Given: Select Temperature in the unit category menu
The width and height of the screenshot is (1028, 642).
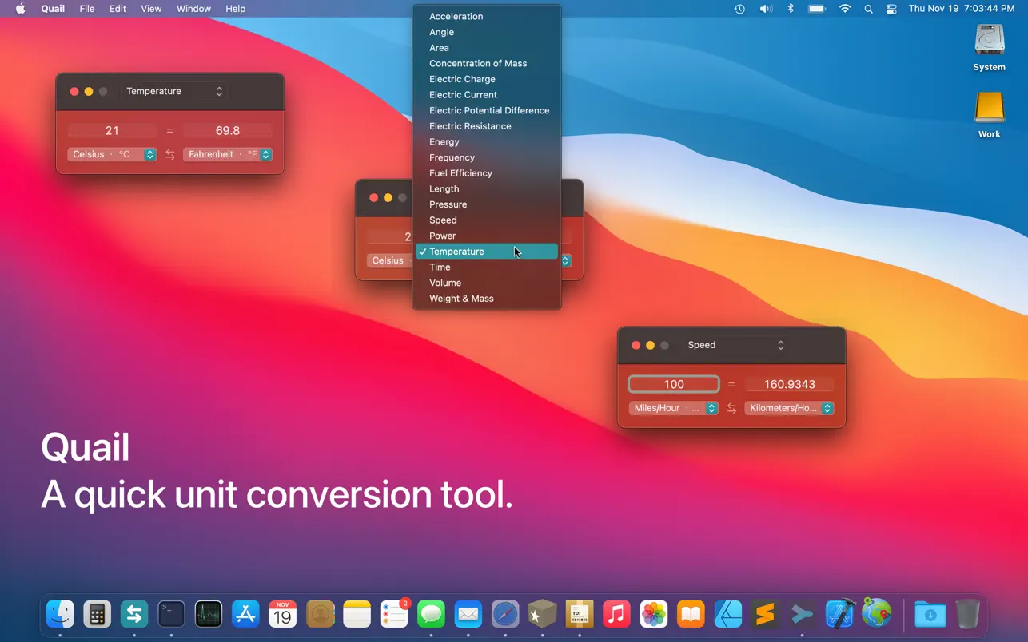Looking at the screenshot, I should coord(456,251).
